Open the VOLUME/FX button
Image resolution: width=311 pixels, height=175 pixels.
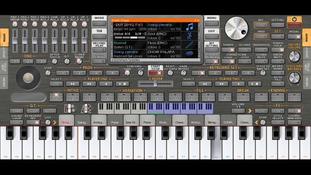pos(238,111)
